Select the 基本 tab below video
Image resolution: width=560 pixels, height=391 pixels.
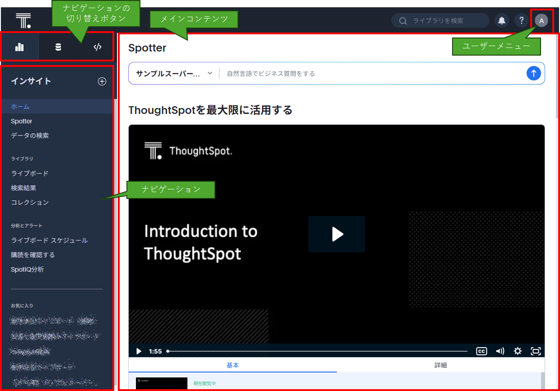tap(233, 365)
